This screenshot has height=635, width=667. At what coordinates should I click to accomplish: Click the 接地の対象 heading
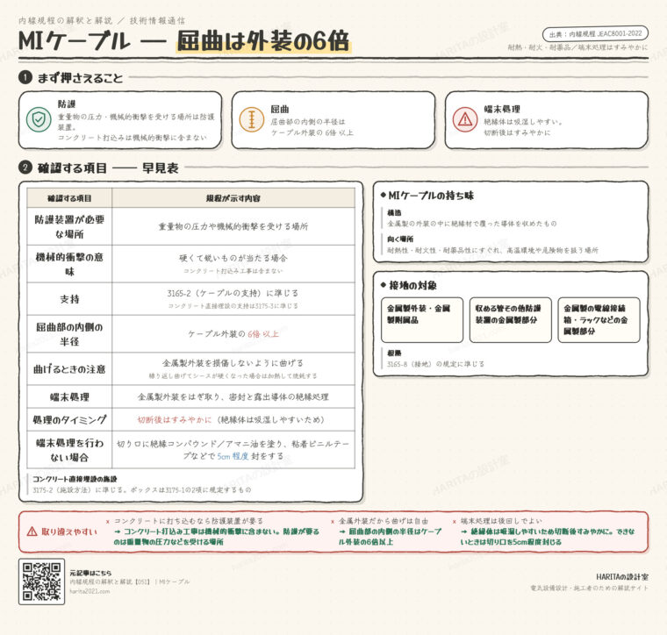[x=412, y=285]
